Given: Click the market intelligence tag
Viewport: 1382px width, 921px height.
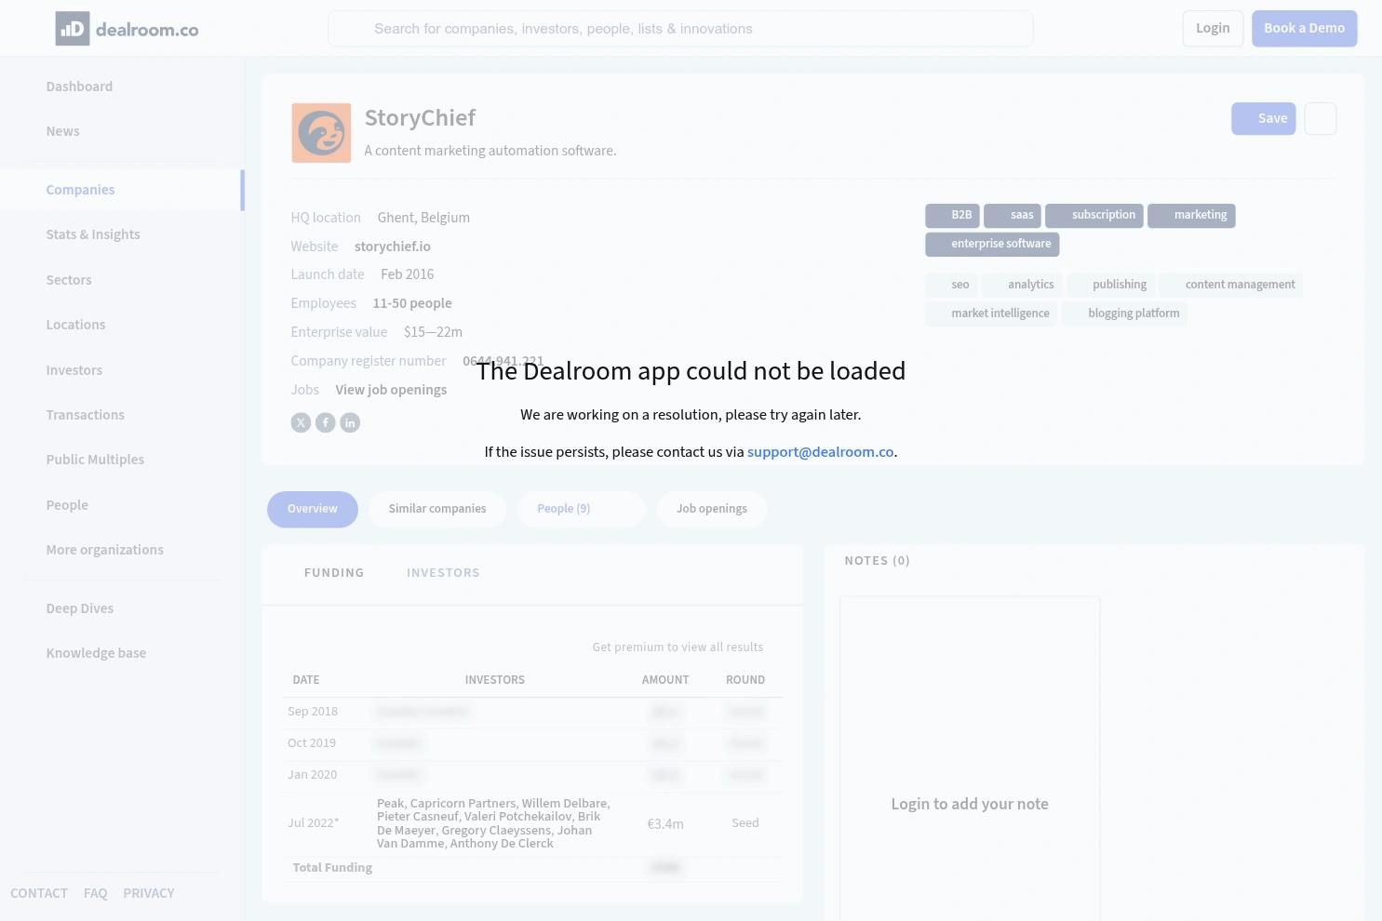Looking at the screenshot, I should [x=991, y=314].
